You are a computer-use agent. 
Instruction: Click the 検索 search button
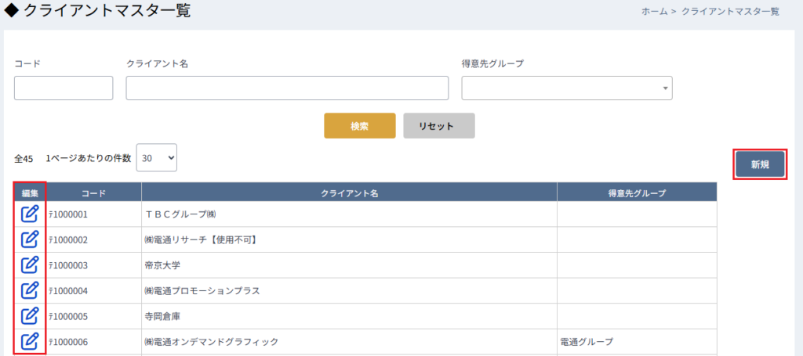point(359,126)
